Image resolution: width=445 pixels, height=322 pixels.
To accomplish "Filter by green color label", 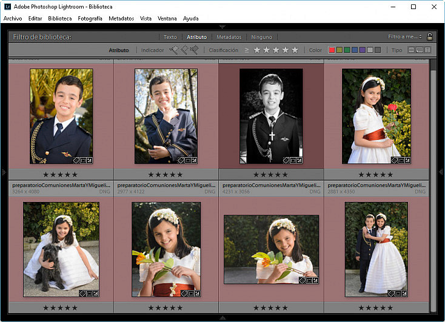I will (x=347, y=50).
